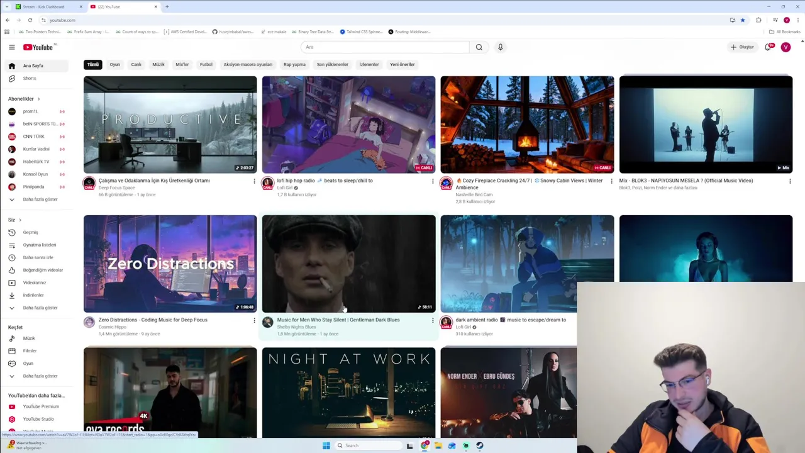Screen dimensions: 805x453
Task: Open 'lofi hip hop radio' video title
Action: click(325, 181)
